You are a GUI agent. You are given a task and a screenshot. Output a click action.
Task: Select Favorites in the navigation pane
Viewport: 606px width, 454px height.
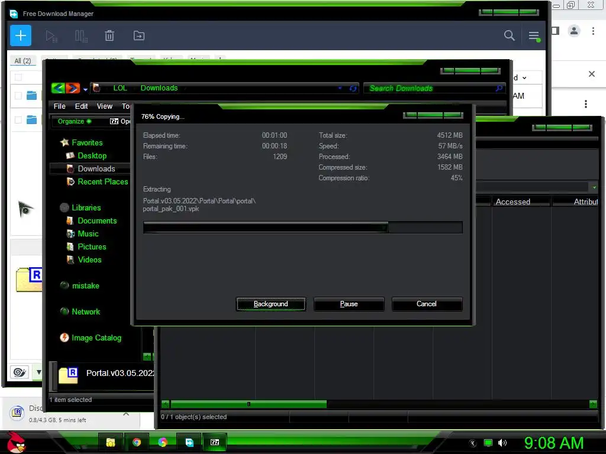pos(87,143)
